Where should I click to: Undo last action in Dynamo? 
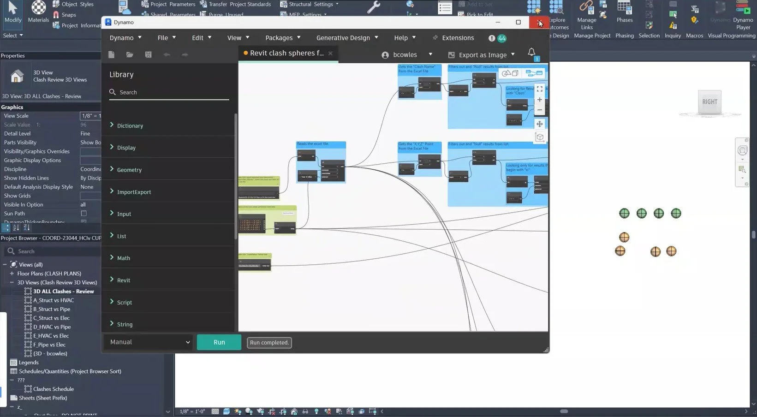(x=166, y=54)
